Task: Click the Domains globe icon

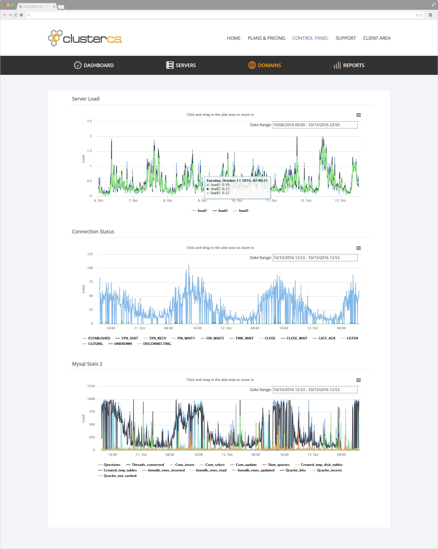Action: 252,65
